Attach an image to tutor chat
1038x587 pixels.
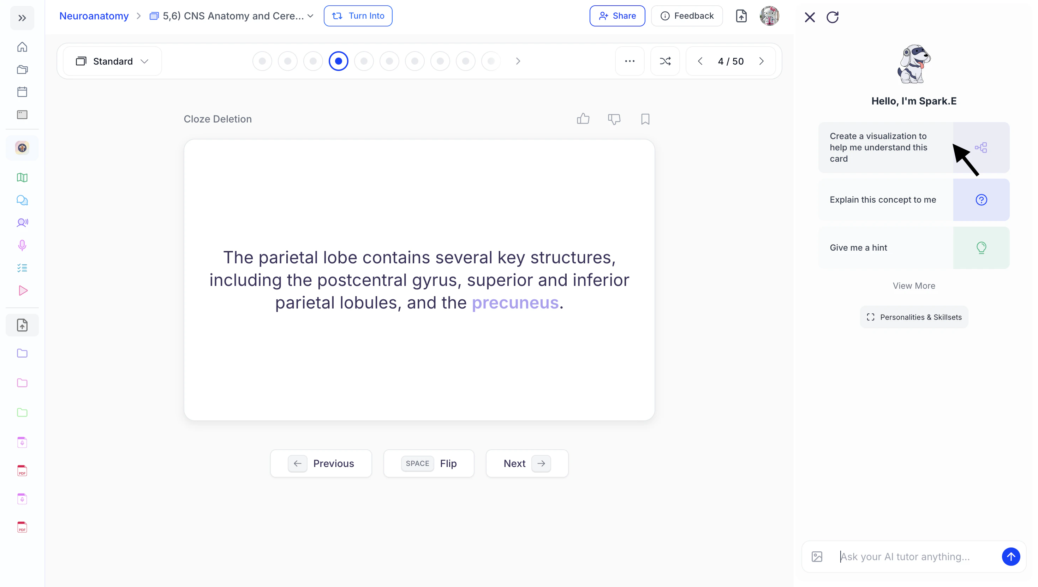pyautogui.click(x=817, y=556)
